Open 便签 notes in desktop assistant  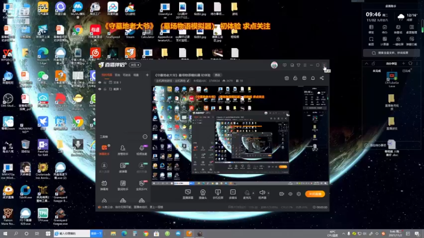[372, 29]
